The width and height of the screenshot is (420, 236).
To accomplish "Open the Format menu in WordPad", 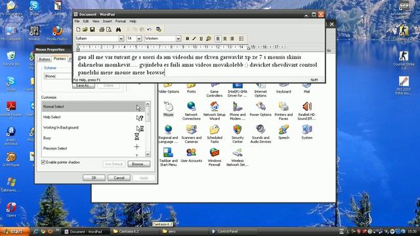I will coord(121,21).
